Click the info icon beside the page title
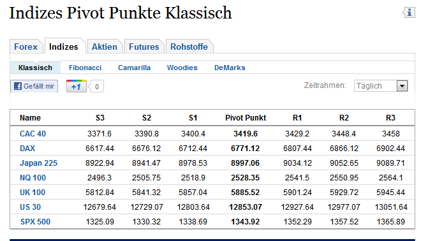Image resolution: width=421 pixels, height=241 pixels. pyautogui.click(x=409, y=12)
